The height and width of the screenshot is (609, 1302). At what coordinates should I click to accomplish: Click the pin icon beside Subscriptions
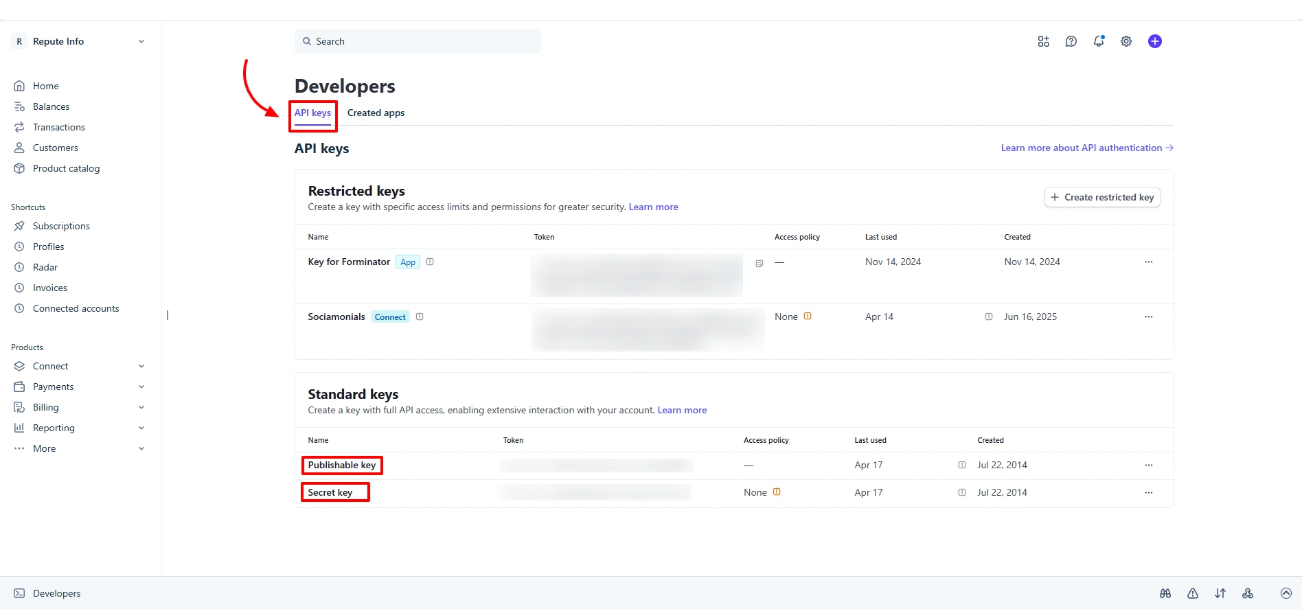click(x=19, y=226)
